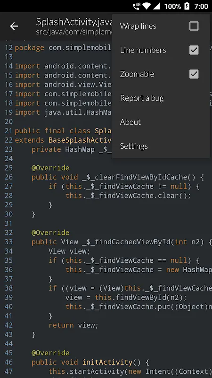Tap the 'return view;' statement

(73, 325)
